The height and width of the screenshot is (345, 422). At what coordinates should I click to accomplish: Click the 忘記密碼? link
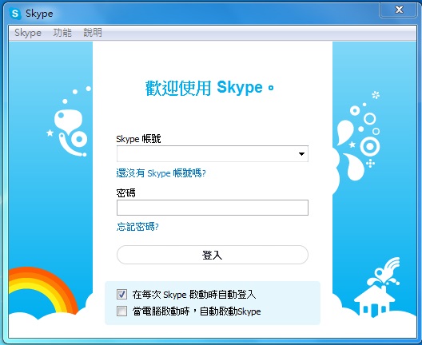[137, 227]
